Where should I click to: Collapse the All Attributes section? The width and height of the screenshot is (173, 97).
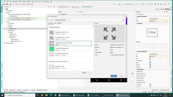[136, 70]
